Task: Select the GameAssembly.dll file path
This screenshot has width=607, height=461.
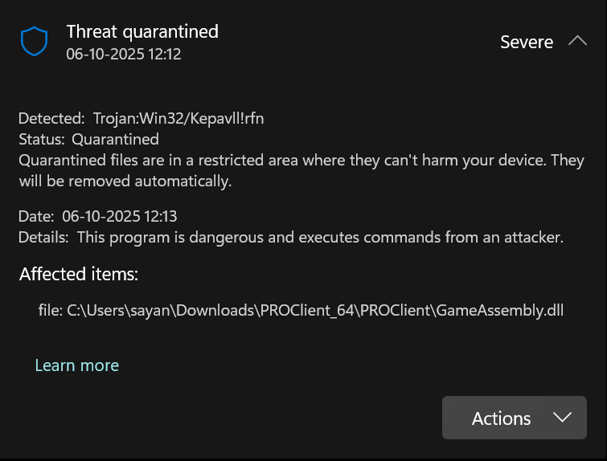Action: (x=315, y=310)
